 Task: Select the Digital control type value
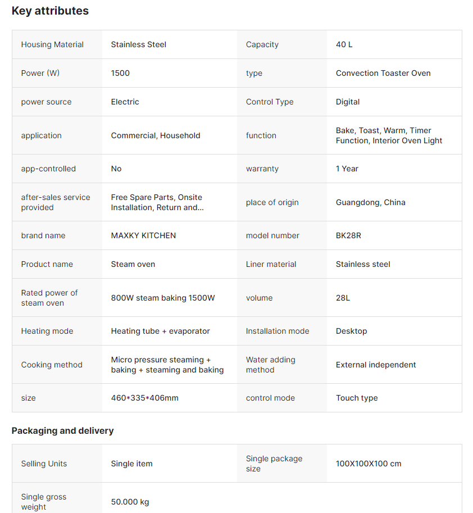point(348,102)
